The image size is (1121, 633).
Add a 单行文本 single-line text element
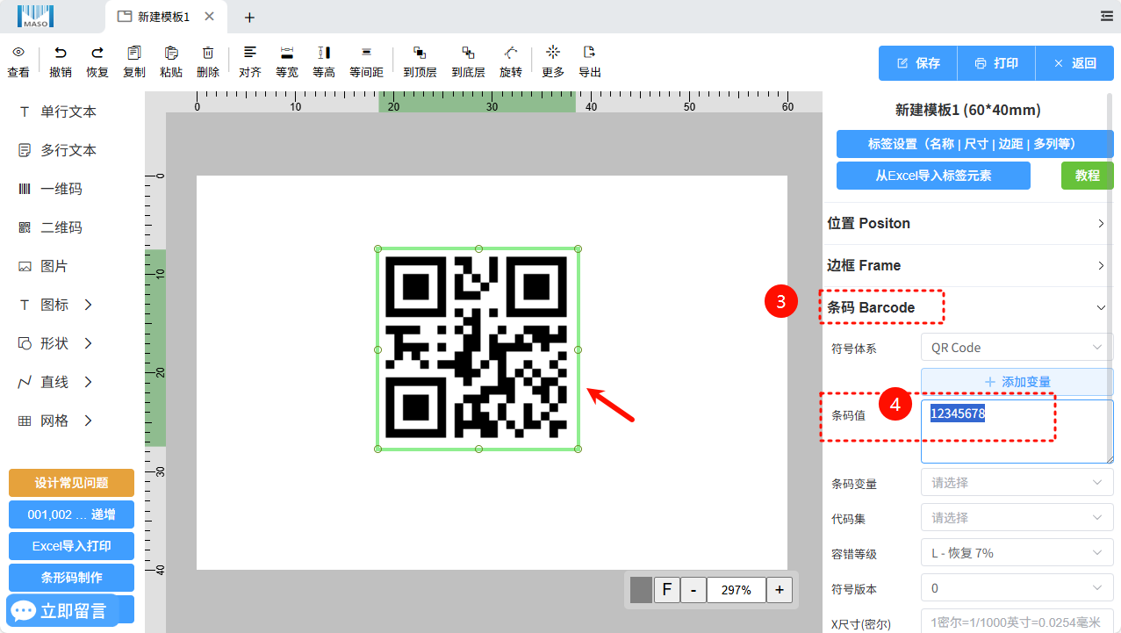point(58,111)
